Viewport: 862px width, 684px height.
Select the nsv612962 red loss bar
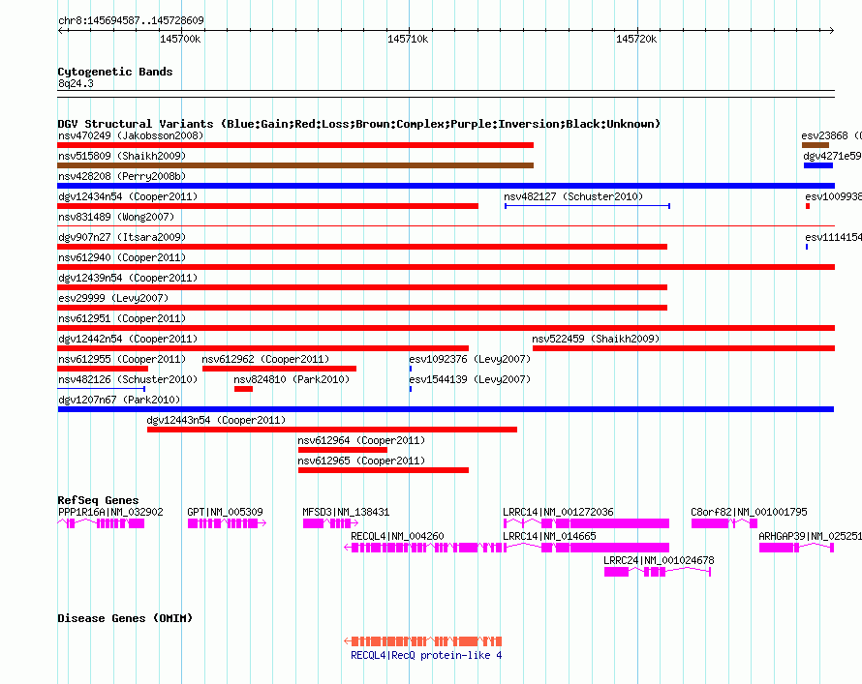[x=279, y=369]
